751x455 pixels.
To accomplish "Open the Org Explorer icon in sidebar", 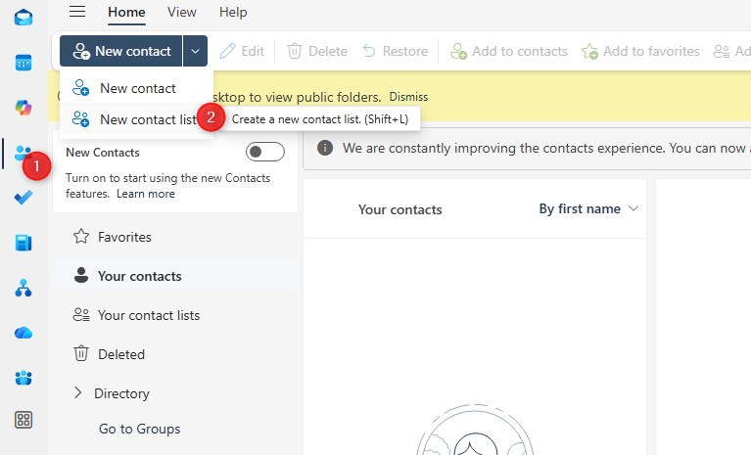I will coord(23,288).
